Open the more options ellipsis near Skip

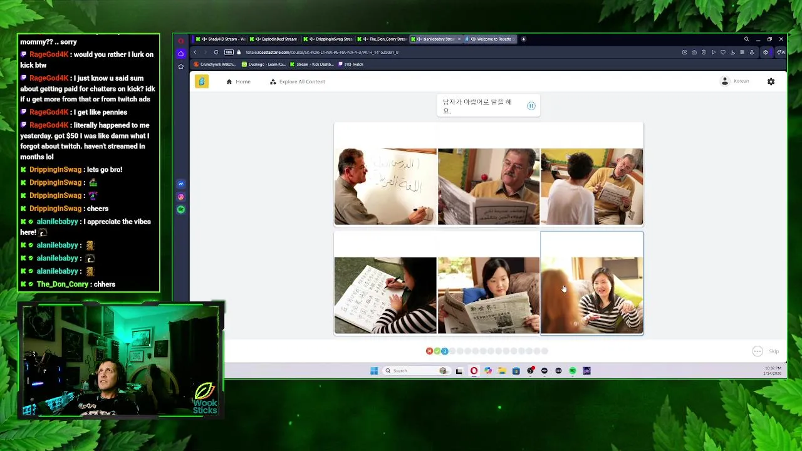(x=758, y=351)
